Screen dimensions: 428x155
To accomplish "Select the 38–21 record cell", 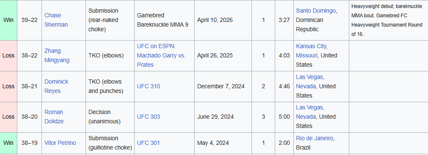I will (30, 86).
